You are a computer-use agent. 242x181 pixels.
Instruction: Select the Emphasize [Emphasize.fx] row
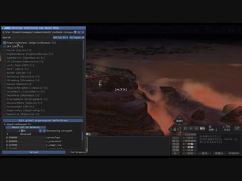pos(23,114)
